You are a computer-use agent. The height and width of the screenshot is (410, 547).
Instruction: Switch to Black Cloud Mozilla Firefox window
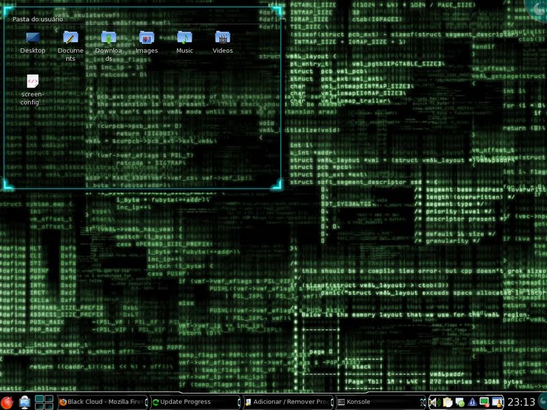103,402
